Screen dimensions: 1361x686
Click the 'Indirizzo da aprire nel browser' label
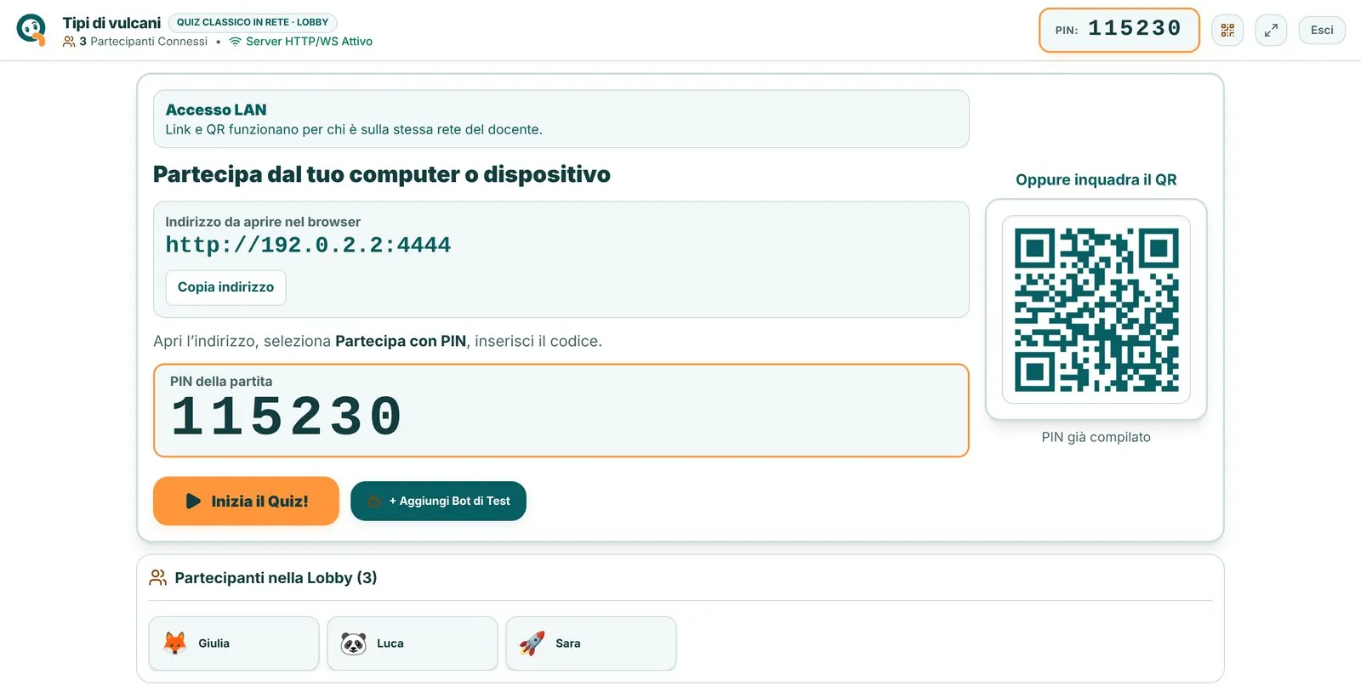263,222
